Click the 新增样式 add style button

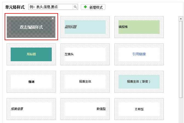click(x=93, y=7)
